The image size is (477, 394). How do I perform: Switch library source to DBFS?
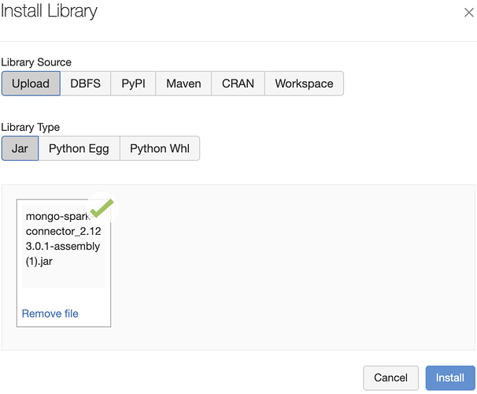[86, 84]
